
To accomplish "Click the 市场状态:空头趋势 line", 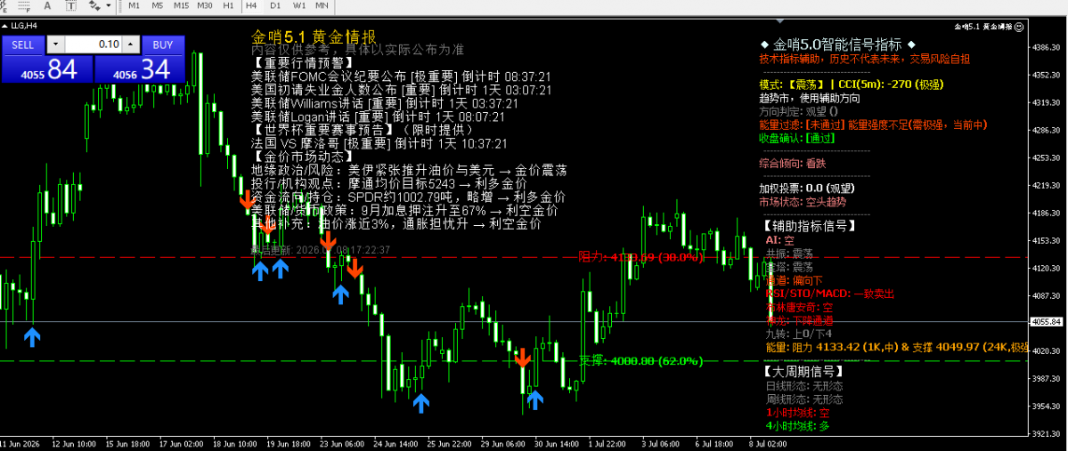I will [x=803, y=202].
